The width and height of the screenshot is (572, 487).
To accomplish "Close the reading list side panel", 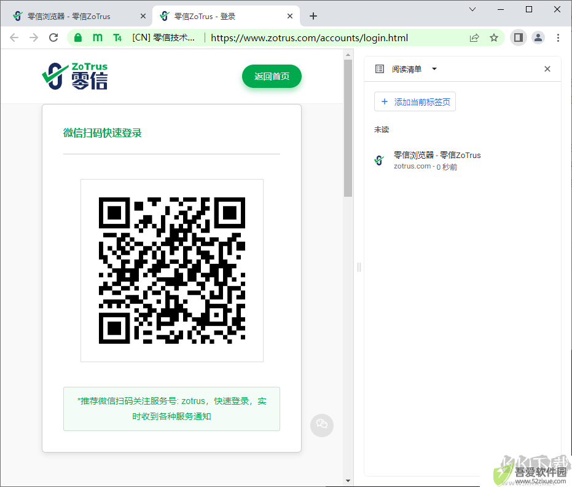I will click(547, 69).
